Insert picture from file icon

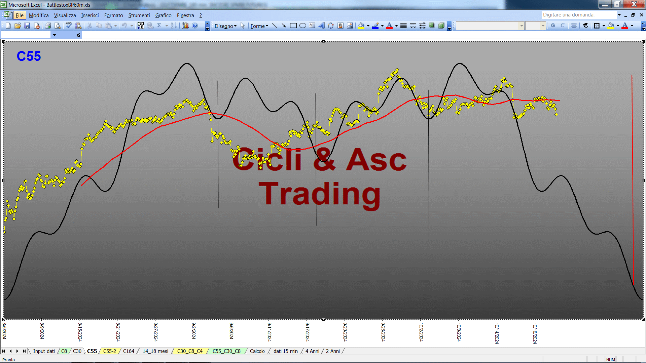pos(350,26)
